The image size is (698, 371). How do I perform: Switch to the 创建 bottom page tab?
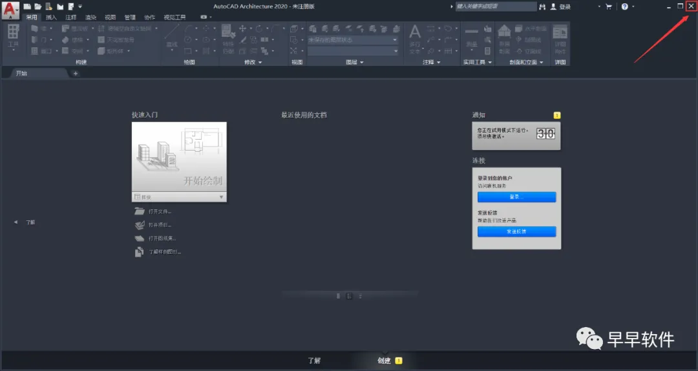pos(384,361)
